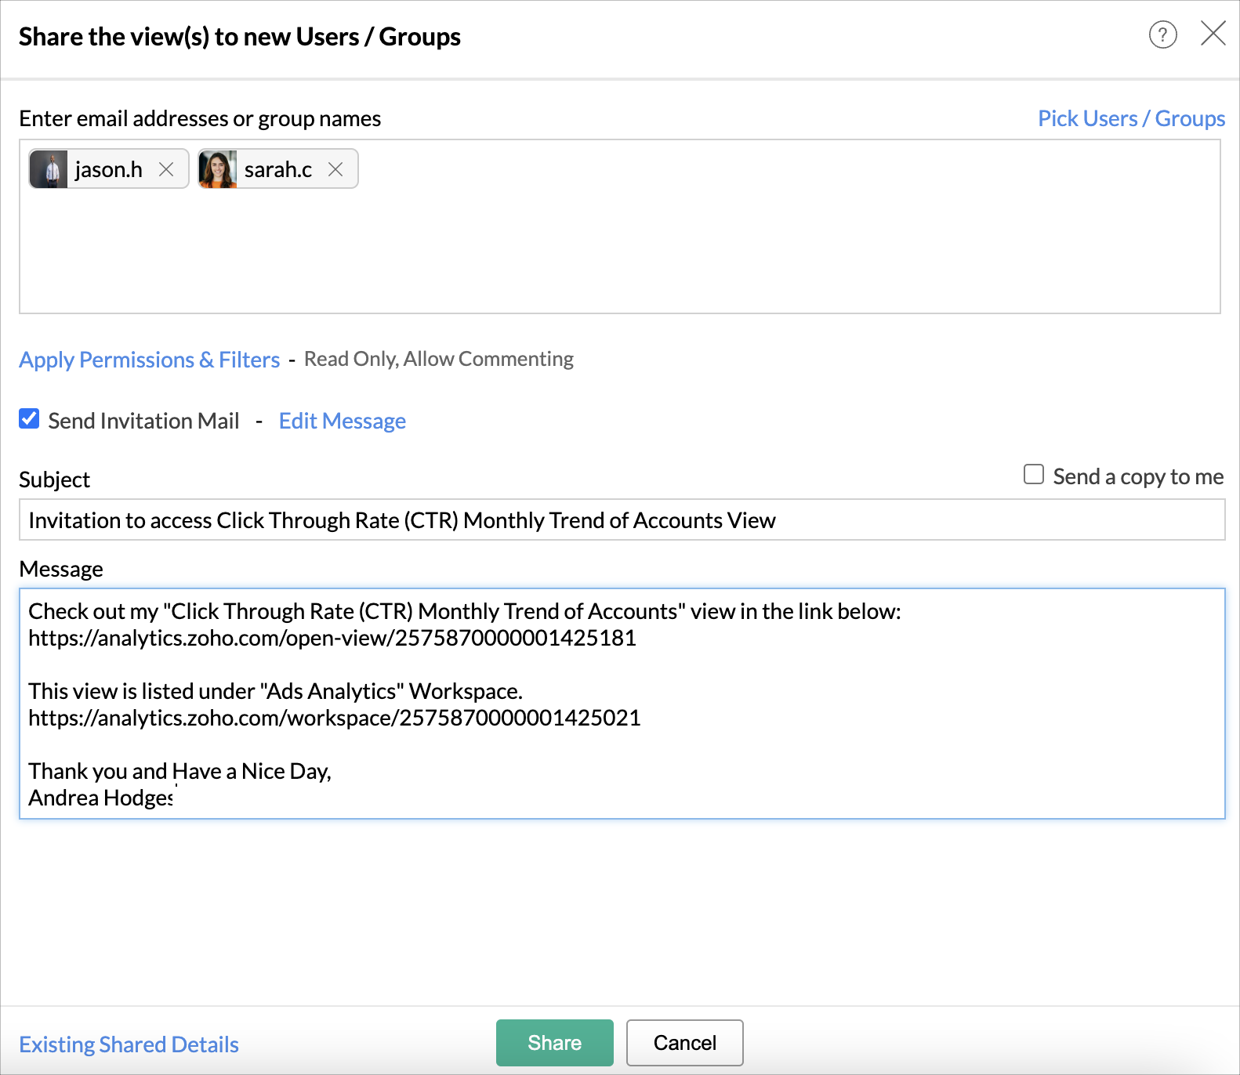The image size is (1240, 1075).
Task: Click sarah.c profile photo thumbnail
Action: click(x=218, y=169)
